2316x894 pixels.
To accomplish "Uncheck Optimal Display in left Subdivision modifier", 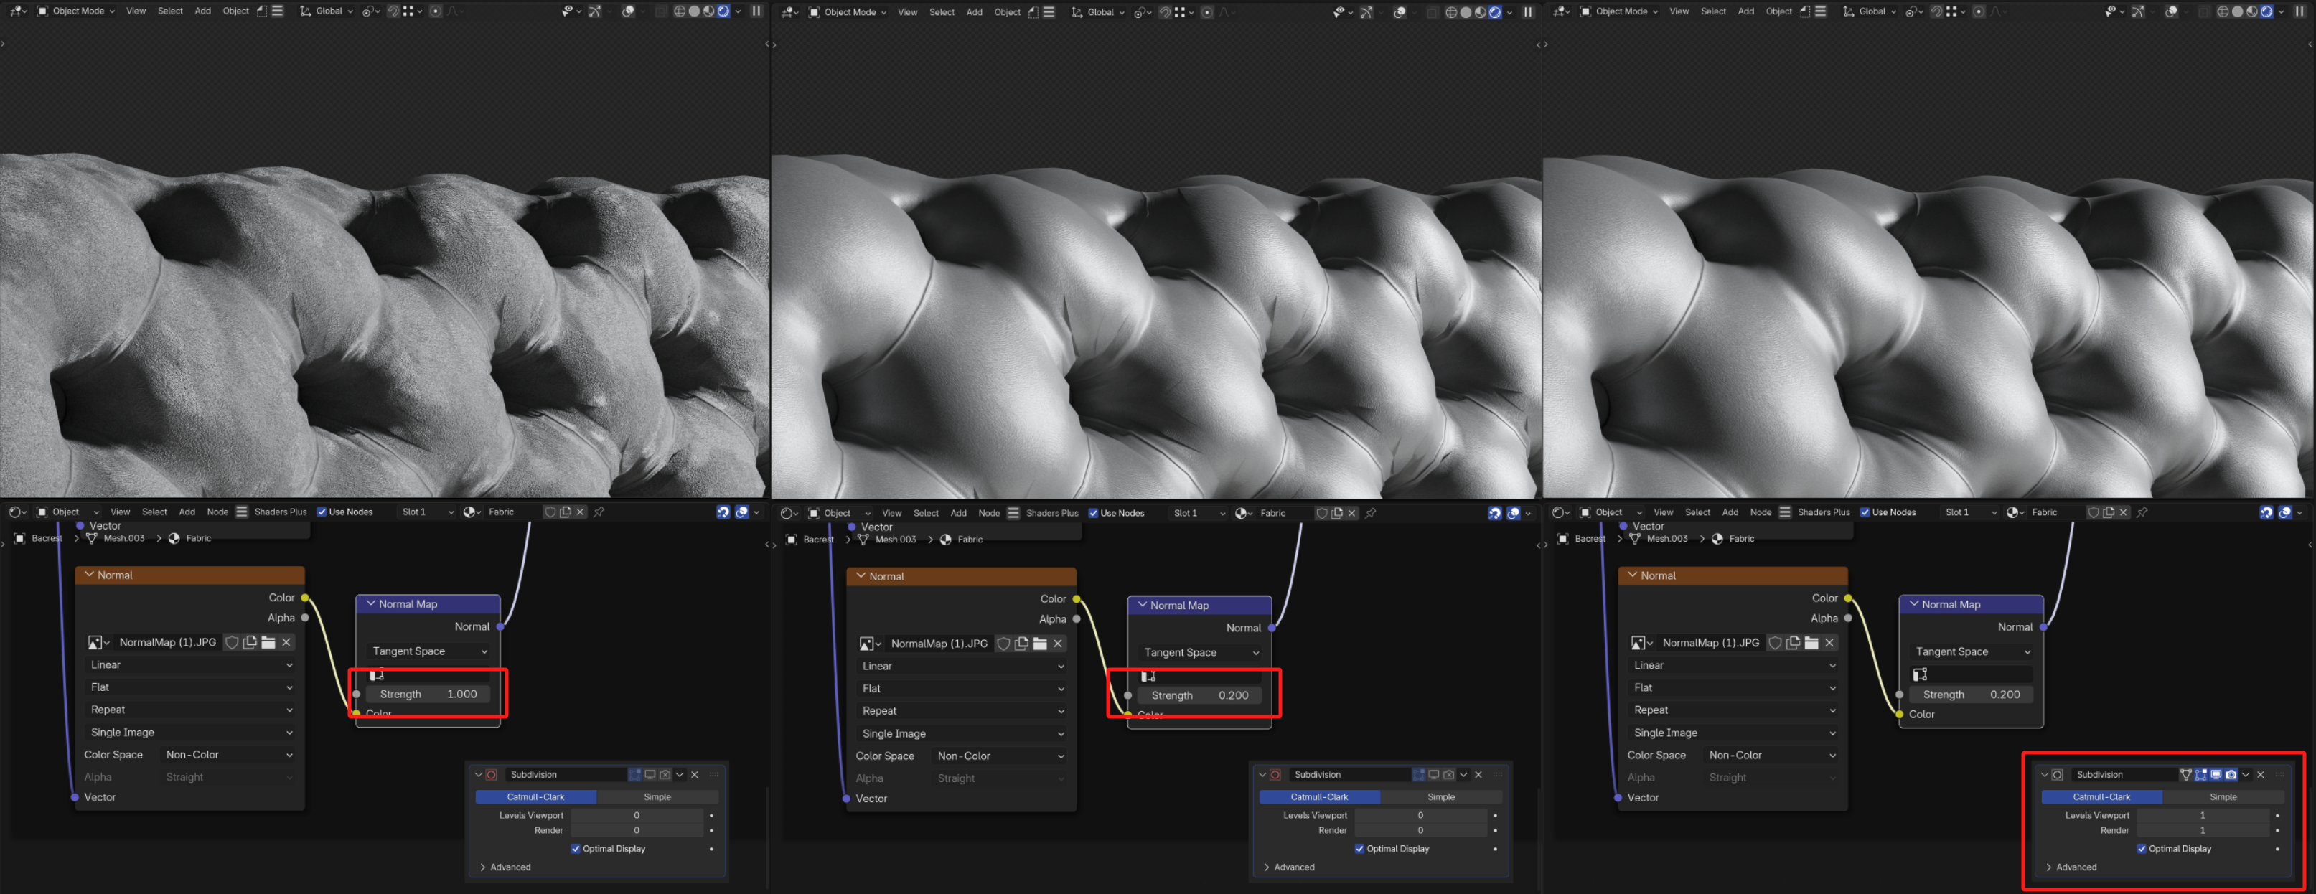I will click(x=576, y=848).
